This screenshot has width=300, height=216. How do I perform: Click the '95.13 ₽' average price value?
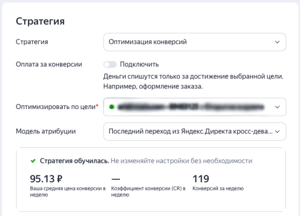pyautogui.click(x=46, y=179)
